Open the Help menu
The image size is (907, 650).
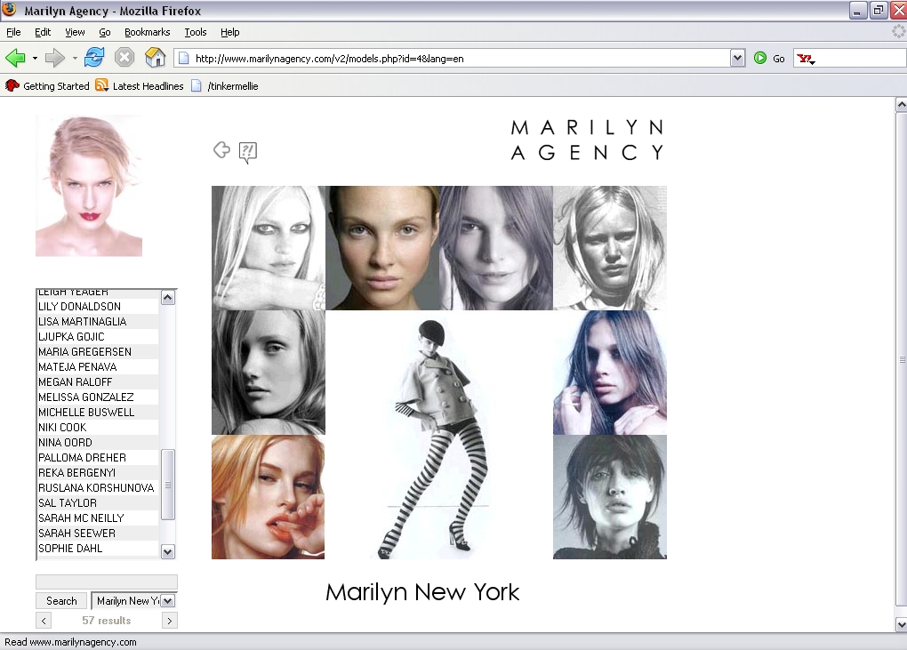[229, 32]
